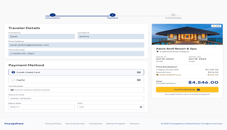The width and height of the screenshot is (227, 130).
Task: Click the Confirm Booking button
Action: (187, 90)
